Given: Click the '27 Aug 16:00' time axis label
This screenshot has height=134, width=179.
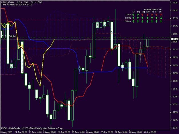Looking at the screenshot, I should 121,132.
